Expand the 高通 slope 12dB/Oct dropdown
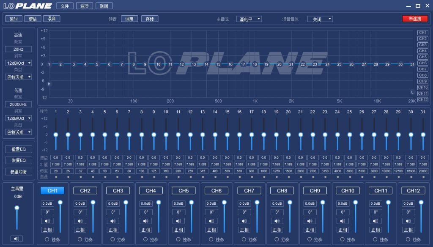The height and width of the screenshot is (247, 433). tap(18, 63)
